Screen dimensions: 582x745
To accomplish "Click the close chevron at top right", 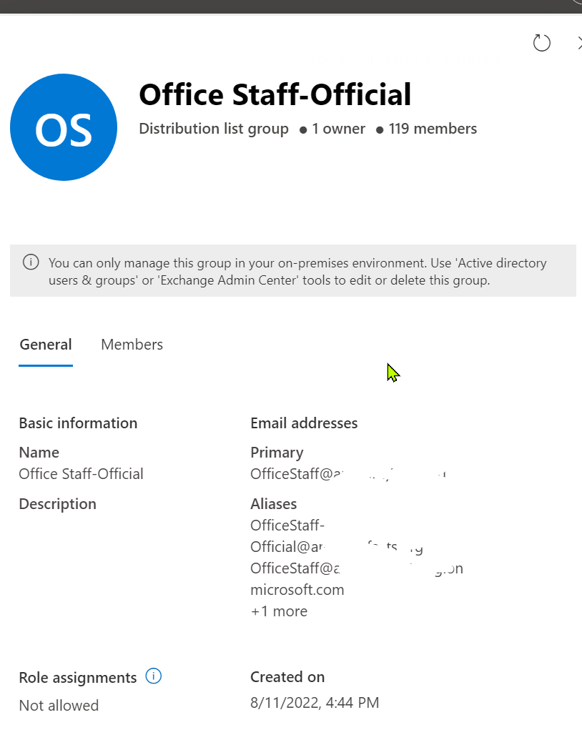I will (x=579, y=43).
